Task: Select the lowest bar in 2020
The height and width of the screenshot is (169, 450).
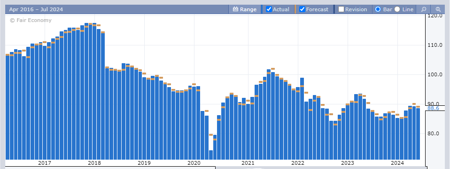Action: coord(211,154)
